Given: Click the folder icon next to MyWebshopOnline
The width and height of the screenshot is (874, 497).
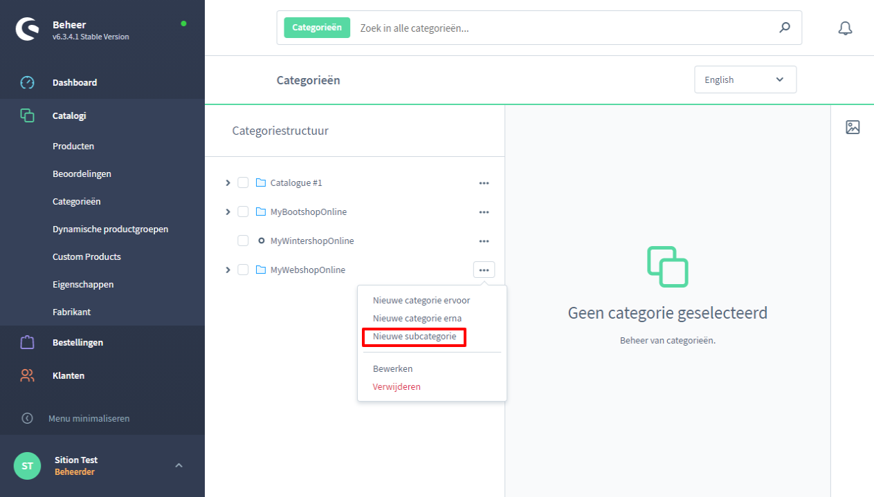Looking at the screenshot, I should click(260, 270).
